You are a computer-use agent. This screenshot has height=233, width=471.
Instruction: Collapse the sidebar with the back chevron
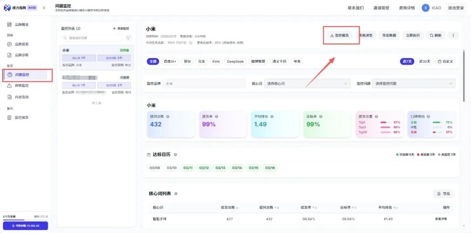click(44, 8)
